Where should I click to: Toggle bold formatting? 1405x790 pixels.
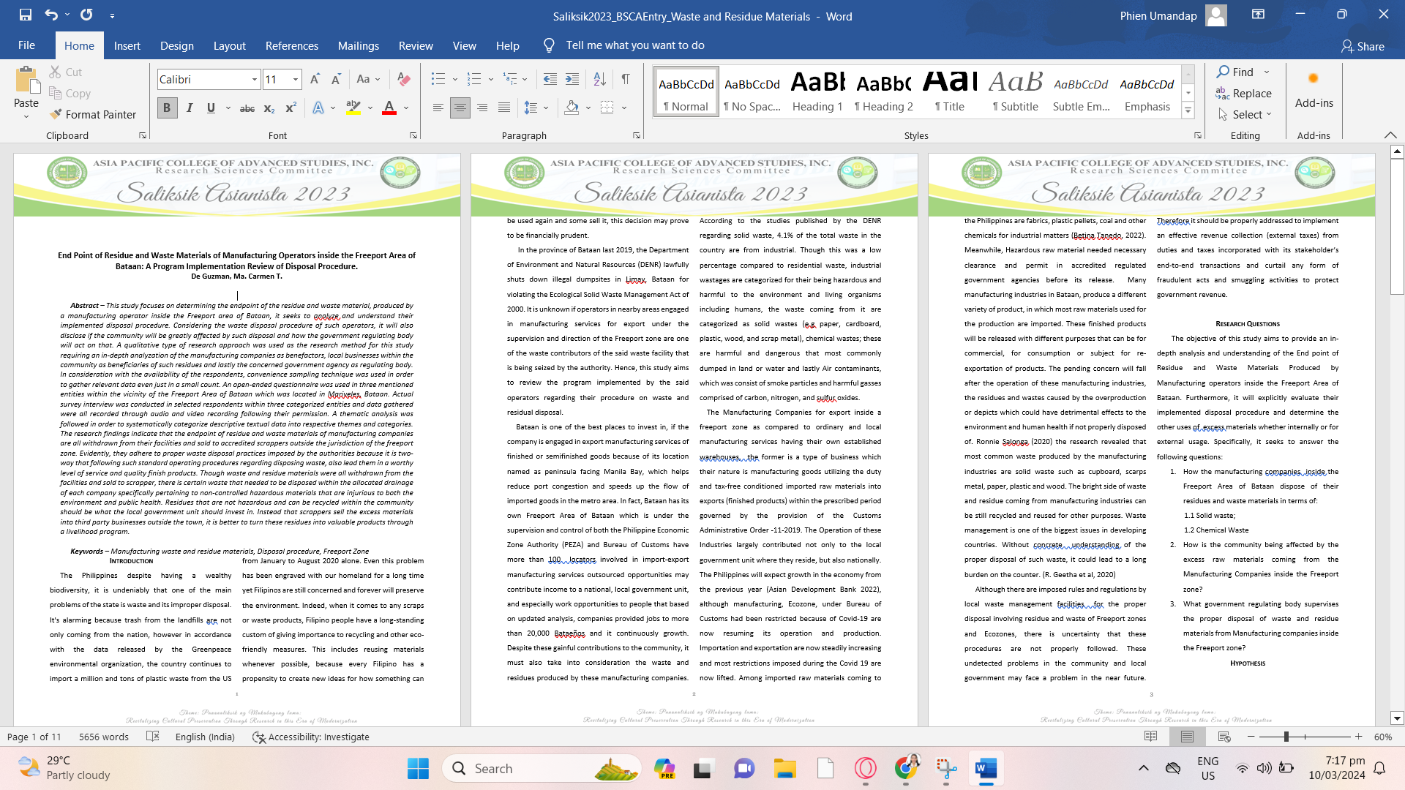(167, 108)
